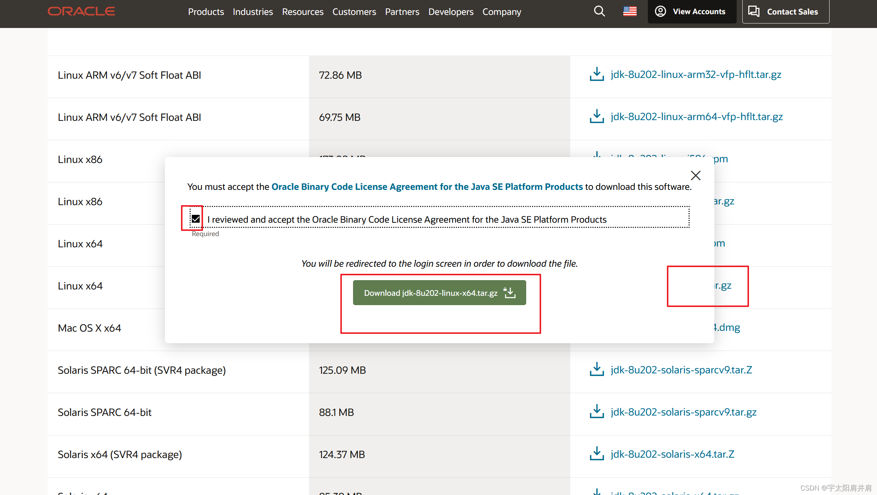Open the Resources menu
877x495 pixels.
point(303,12)
